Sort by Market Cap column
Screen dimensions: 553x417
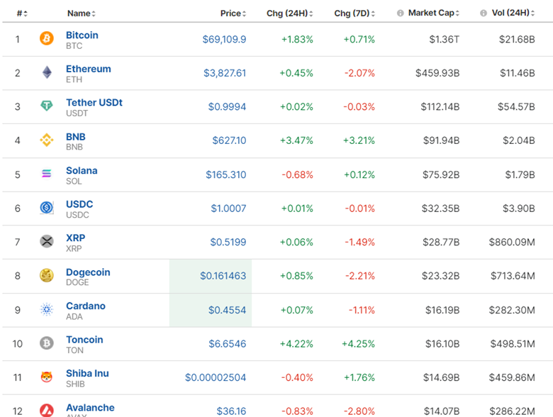[434, 13]
